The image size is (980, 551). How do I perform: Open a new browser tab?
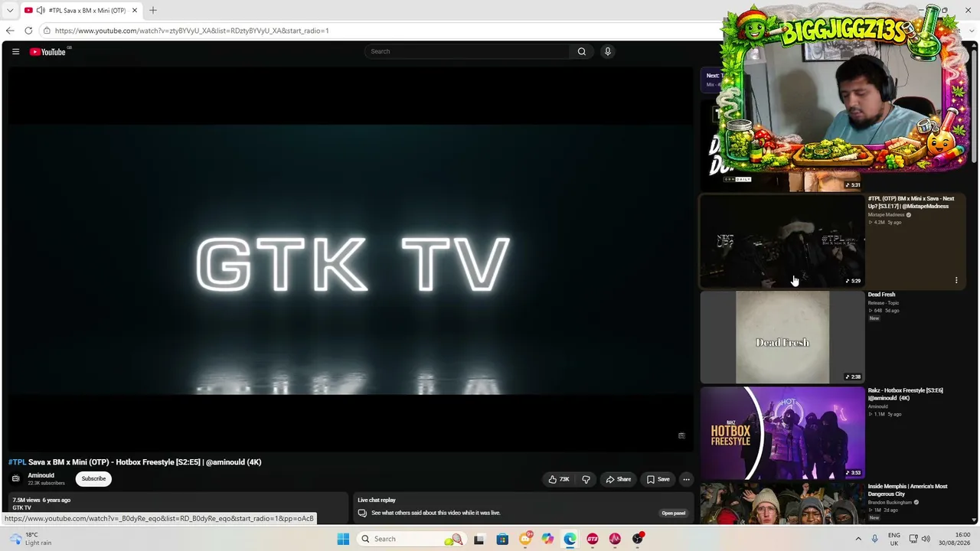[x=153, y=10]
